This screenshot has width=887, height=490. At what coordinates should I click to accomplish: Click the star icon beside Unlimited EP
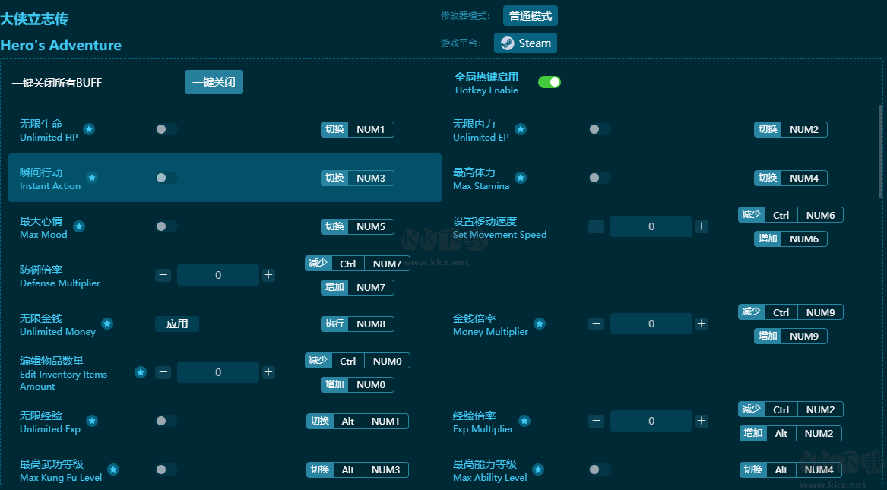[521, 129]
